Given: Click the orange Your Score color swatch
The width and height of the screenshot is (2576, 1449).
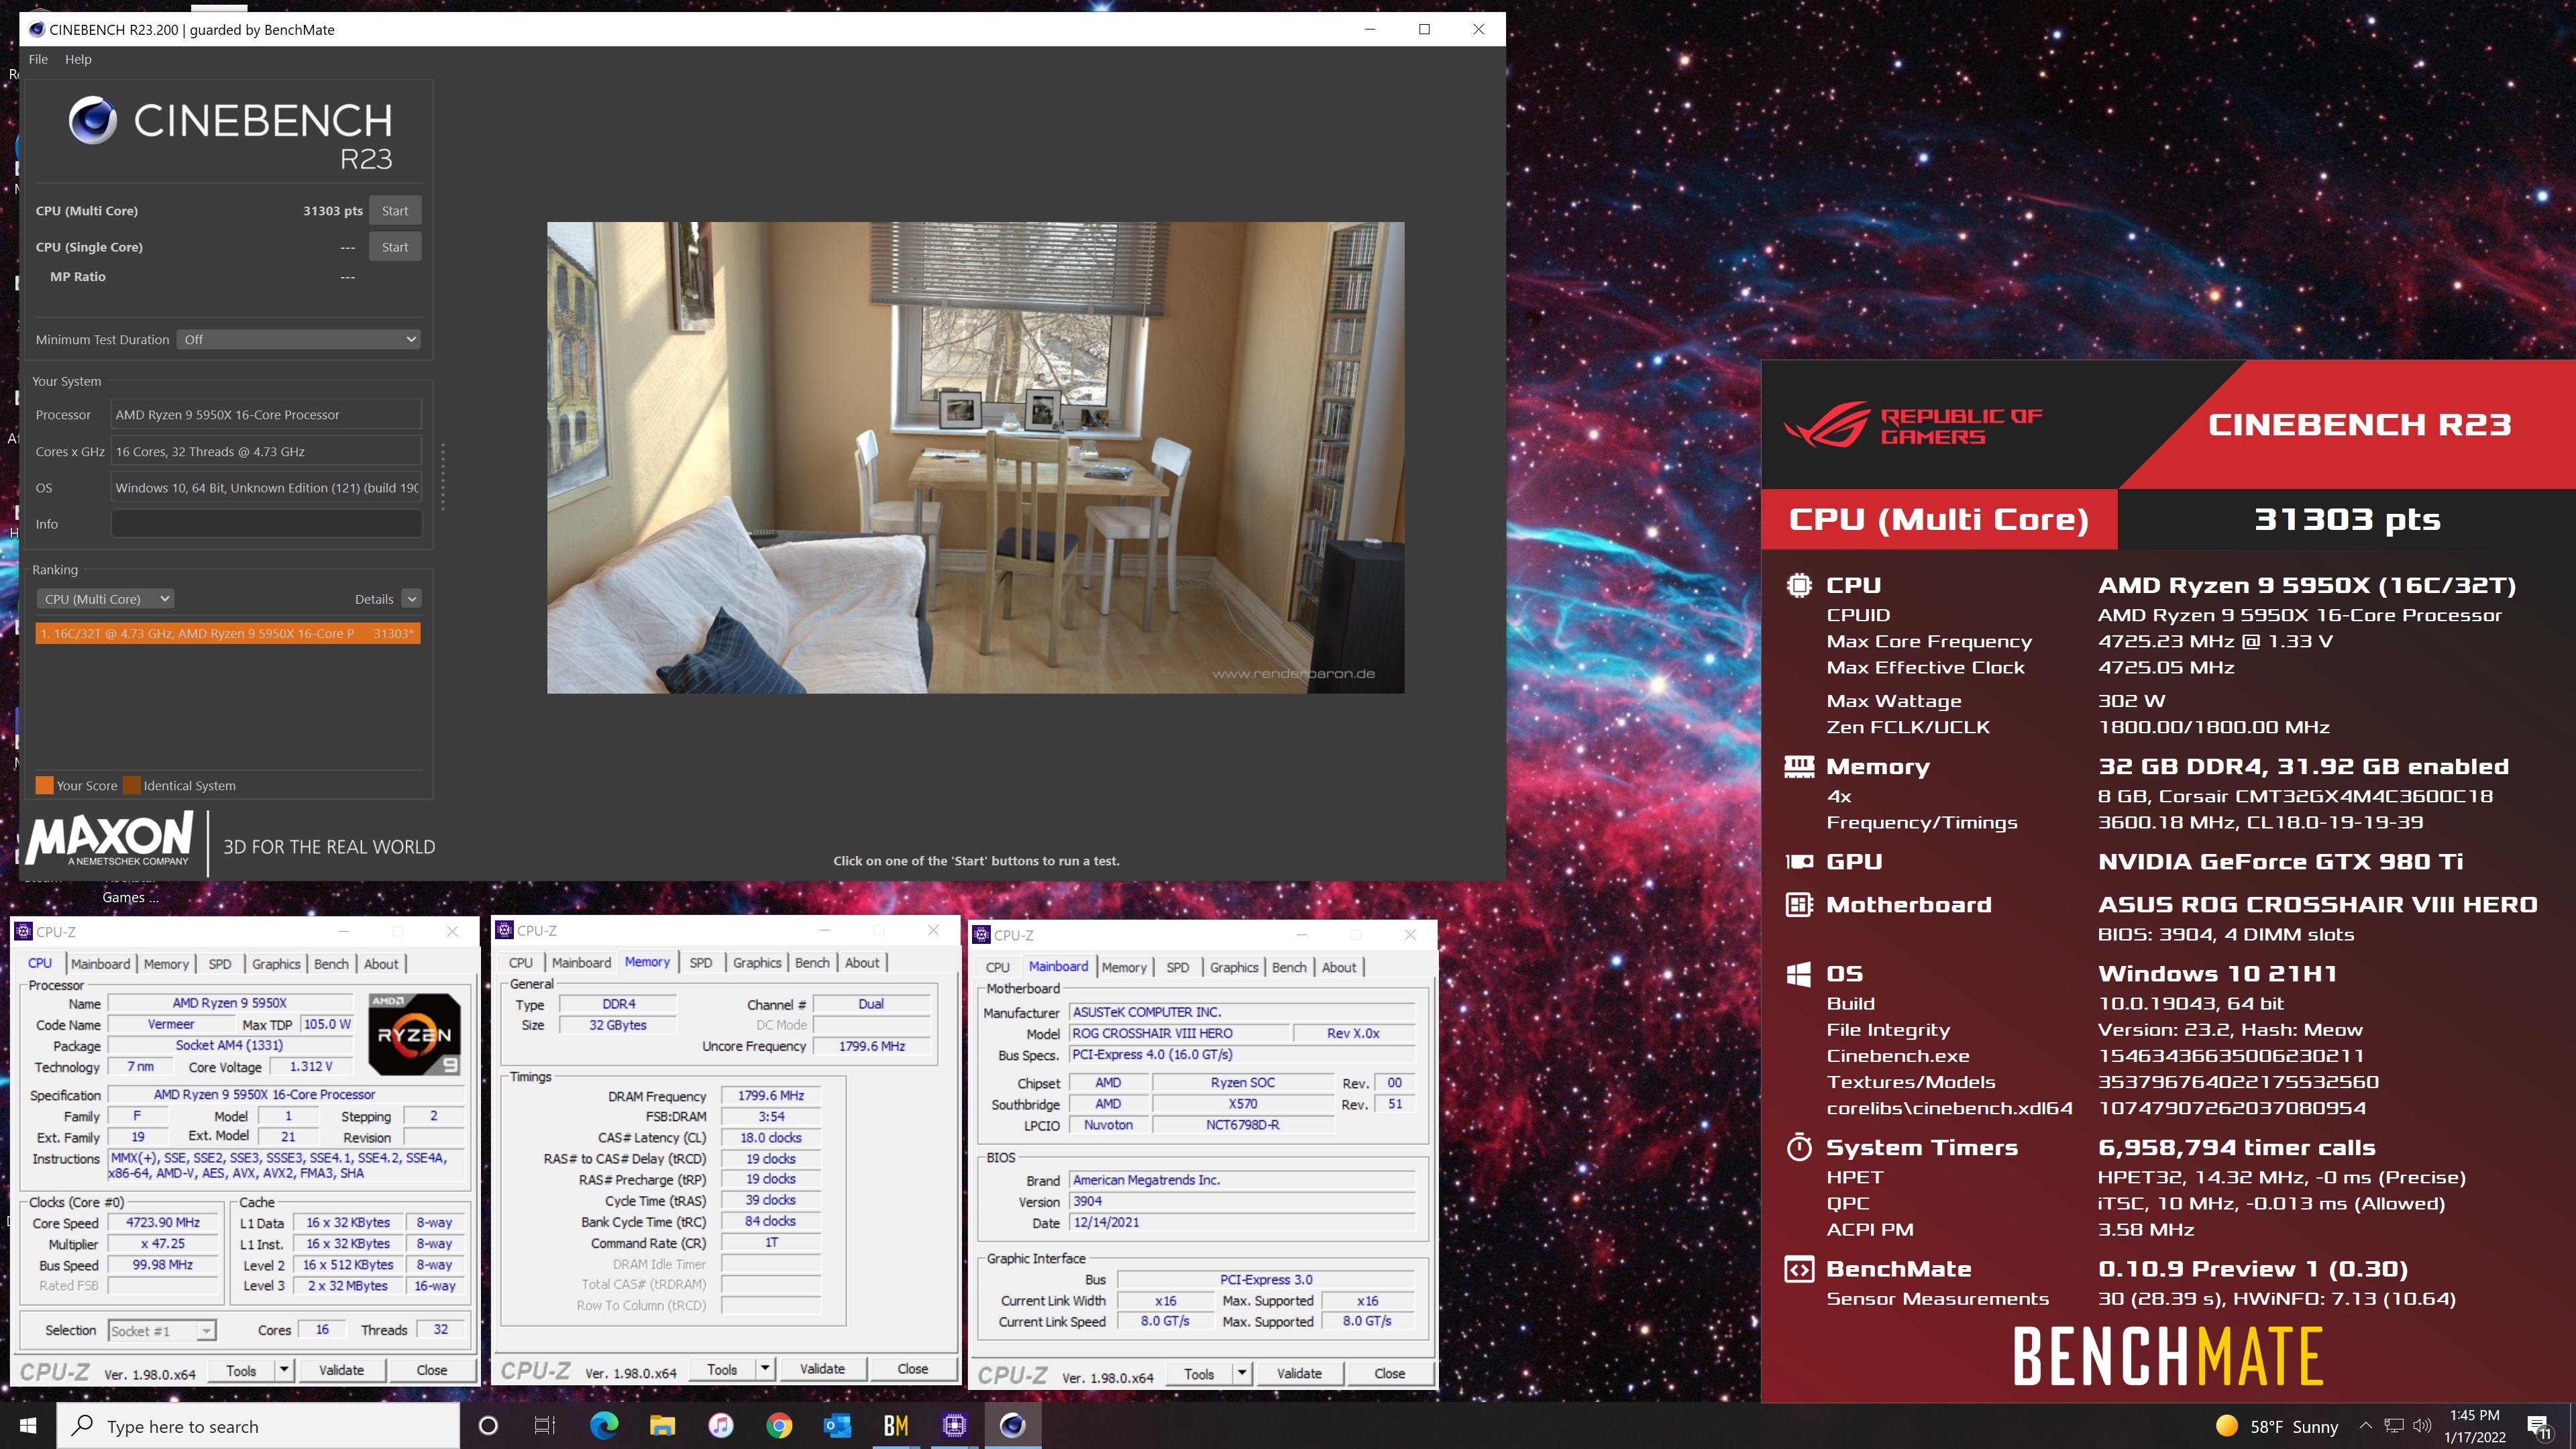Looking at the screenshot, I should pyautogui.click(x=44, y=785).
